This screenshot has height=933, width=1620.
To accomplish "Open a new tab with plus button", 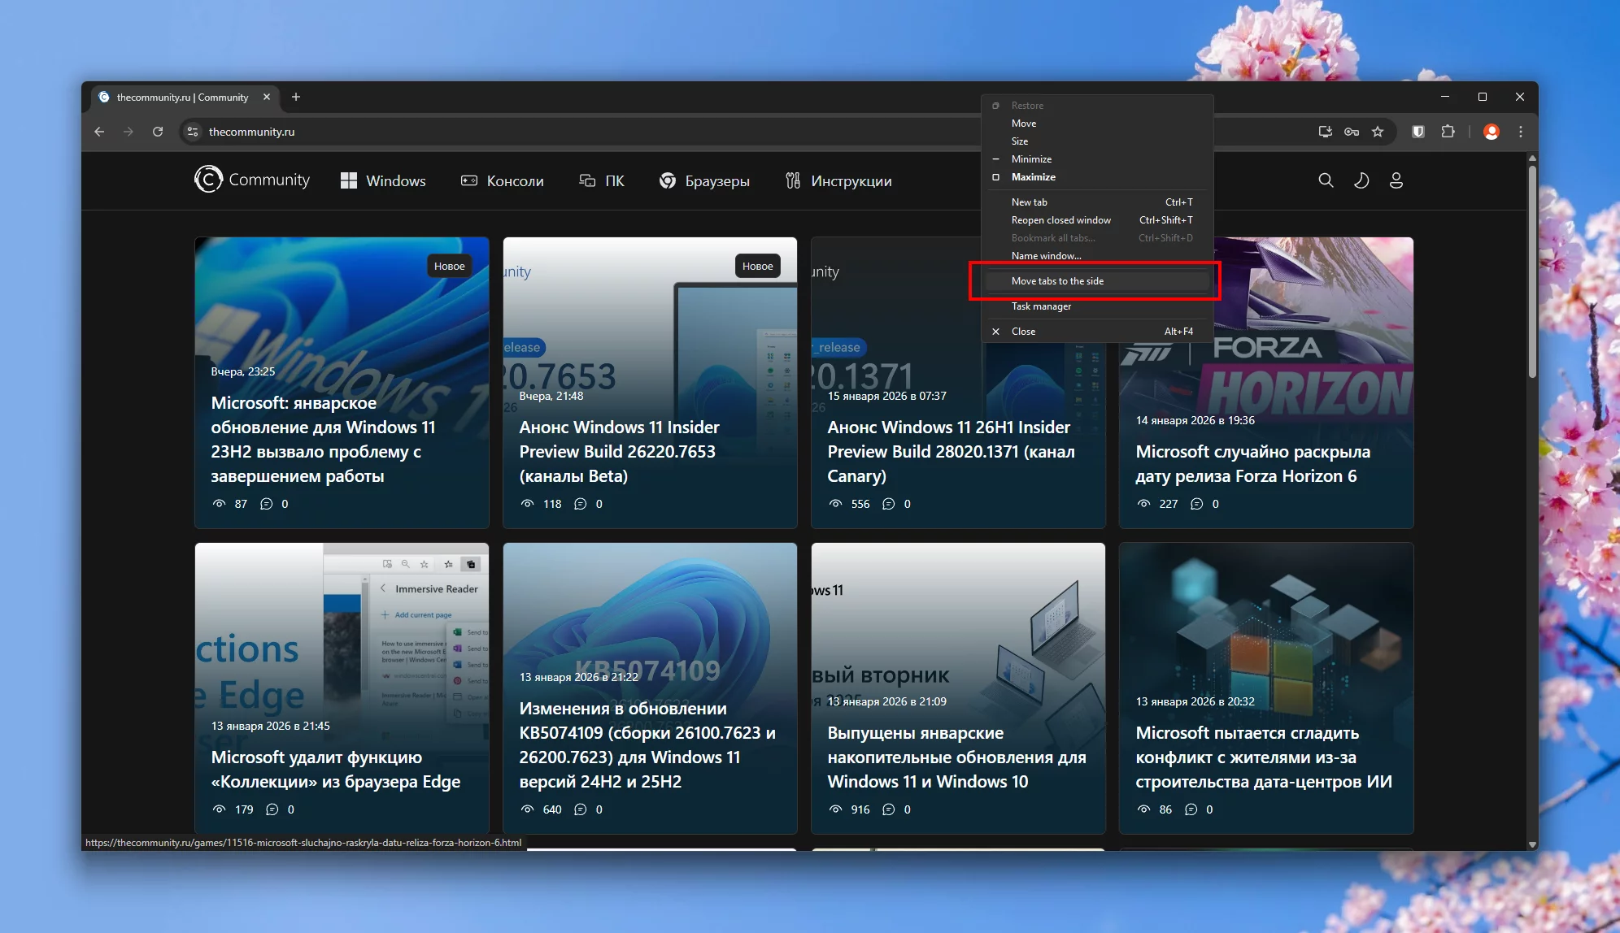I will click(x=296, y=98).
